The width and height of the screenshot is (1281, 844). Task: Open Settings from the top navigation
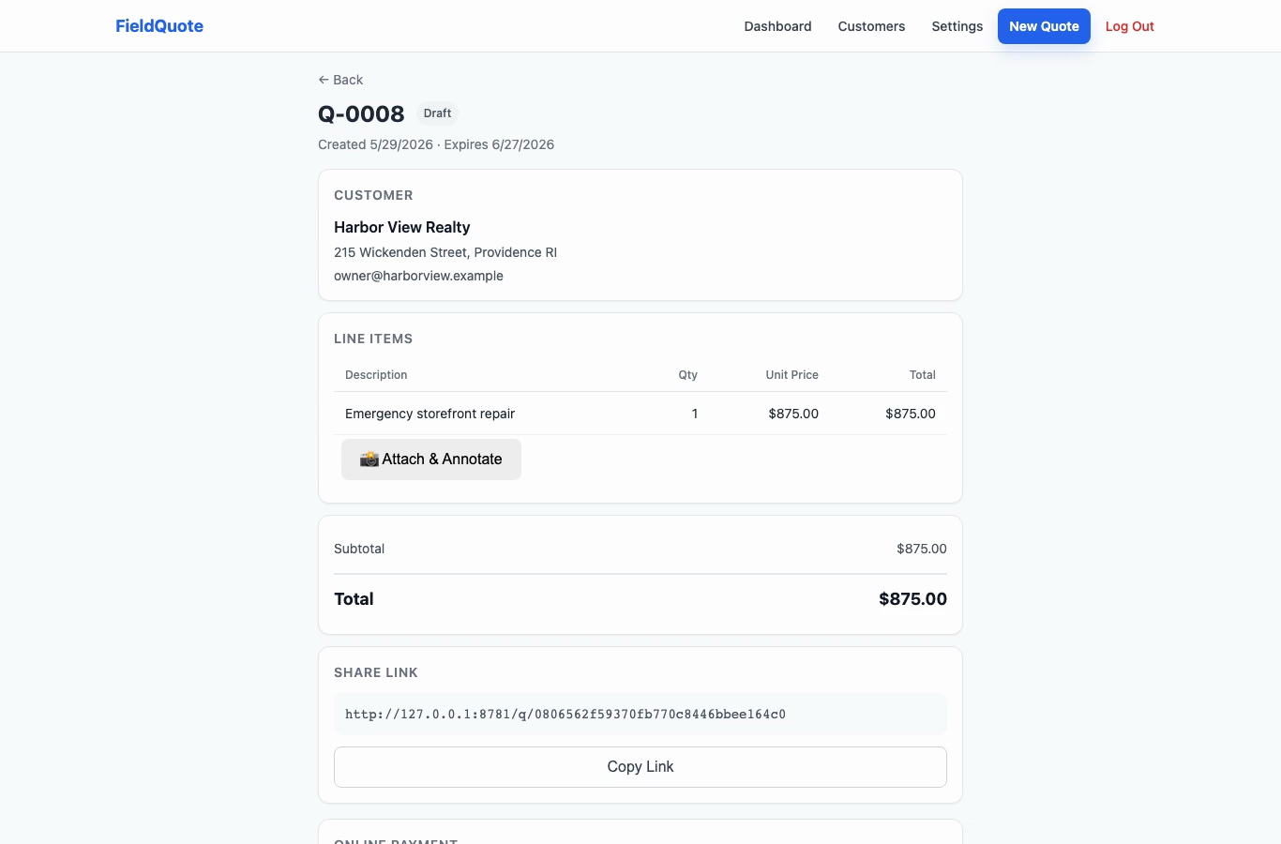[x=957, y=26]
